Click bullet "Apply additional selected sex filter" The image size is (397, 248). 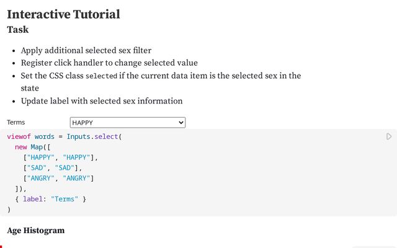click(86, 50)
